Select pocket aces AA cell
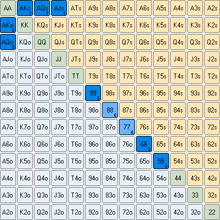 (8, 8)
